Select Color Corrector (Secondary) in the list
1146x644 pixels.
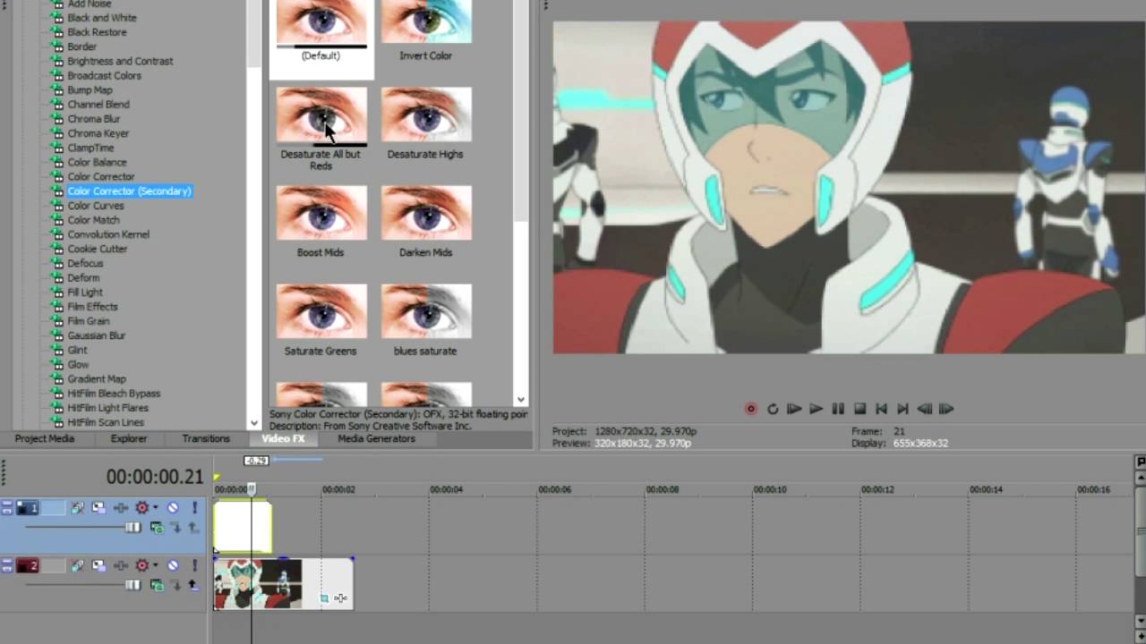click(130, 191)
